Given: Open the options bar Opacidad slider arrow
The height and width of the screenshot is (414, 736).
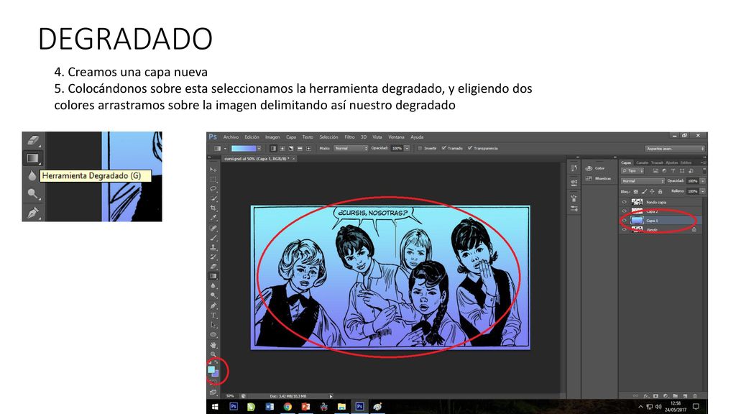Looking at the screenshot, I should (407, 148).
